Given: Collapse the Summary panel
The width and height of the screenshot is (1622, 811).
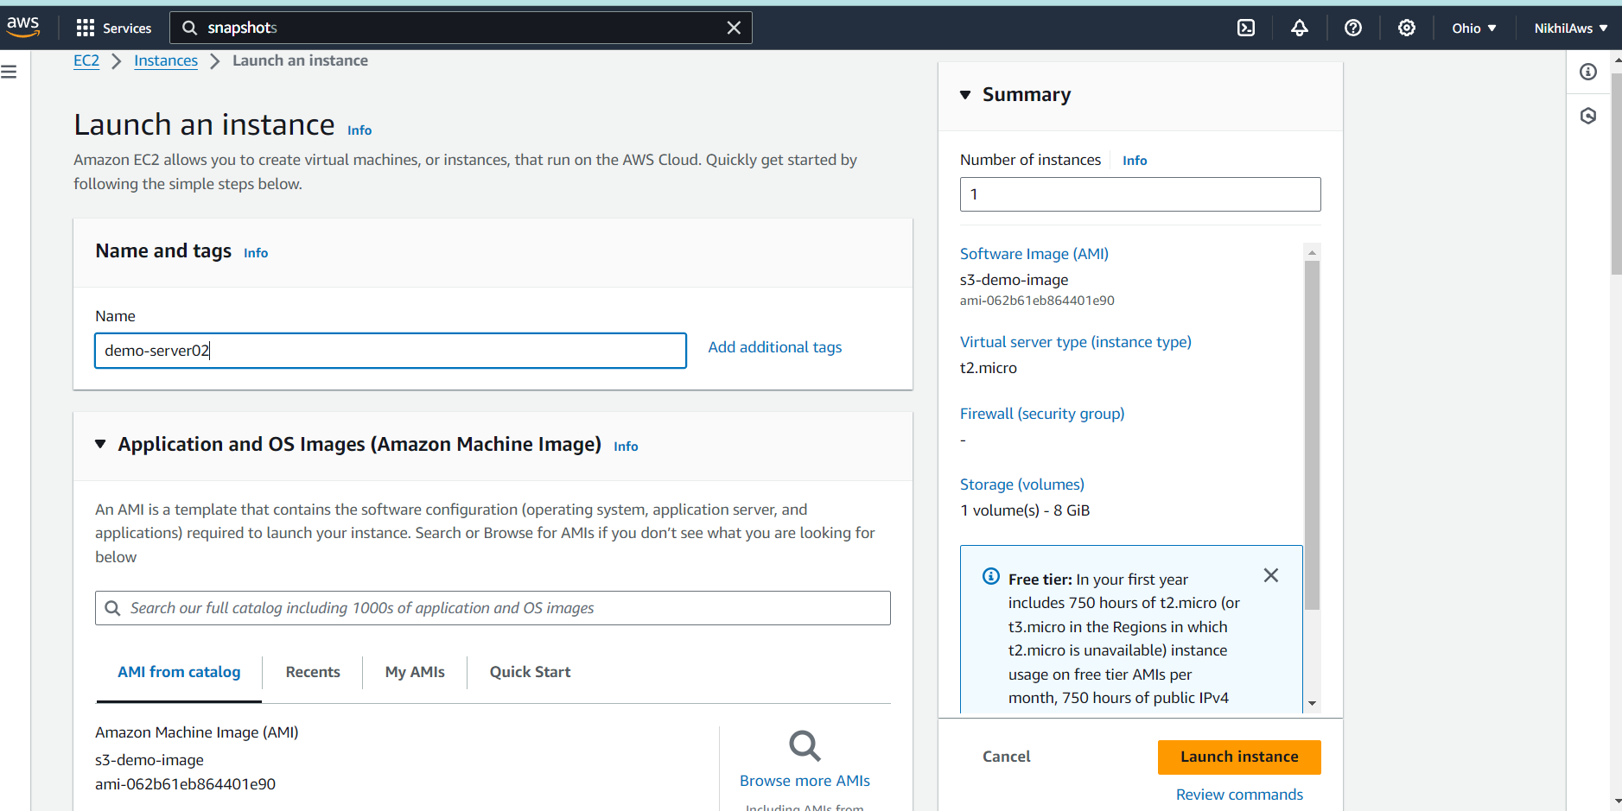Looking at the screenshot, I should tap(965, 95).
